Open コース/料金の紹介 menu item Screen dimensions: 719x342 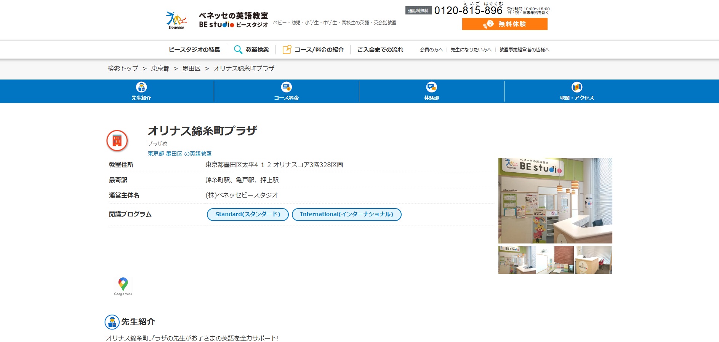(x=319, y=50)
